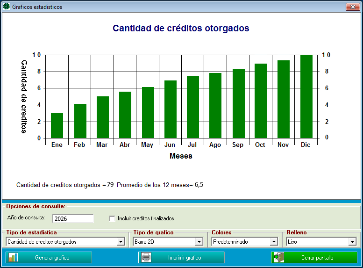Click the Meses axis label
363x268 pixels.
181,156
